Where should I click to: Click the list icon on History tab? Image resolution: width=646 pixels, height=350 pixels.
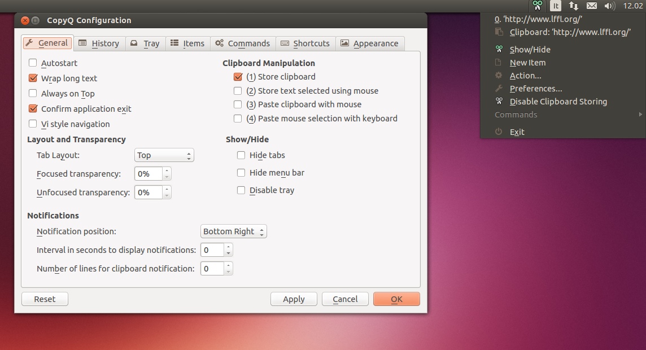(82, 43)
